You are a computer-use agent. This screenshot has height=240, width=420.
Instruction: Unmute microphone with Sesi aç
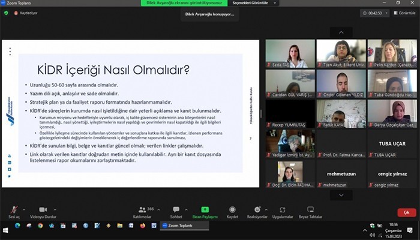pyautogui.click(x=13, y=211)
